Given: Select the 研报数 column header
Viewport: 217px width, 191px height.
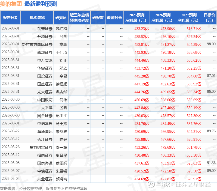Looking at the screenshot, I should [x=98, y=18].
